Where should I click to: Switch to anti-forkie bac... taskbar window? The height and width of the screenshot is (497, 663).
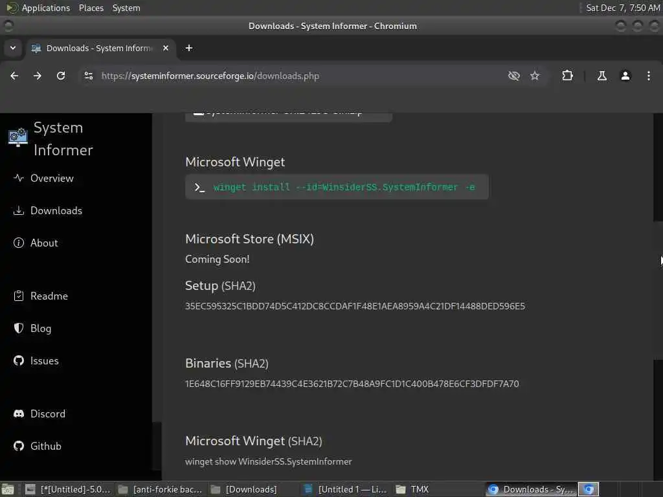pyautogui.click(x=161, y=489)
